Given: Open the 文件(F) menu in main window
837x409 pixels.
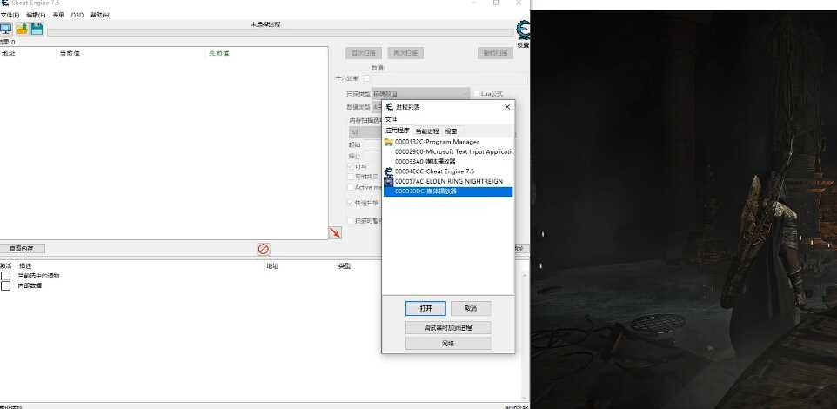Looking at the screenshot, I should (10, 15).
